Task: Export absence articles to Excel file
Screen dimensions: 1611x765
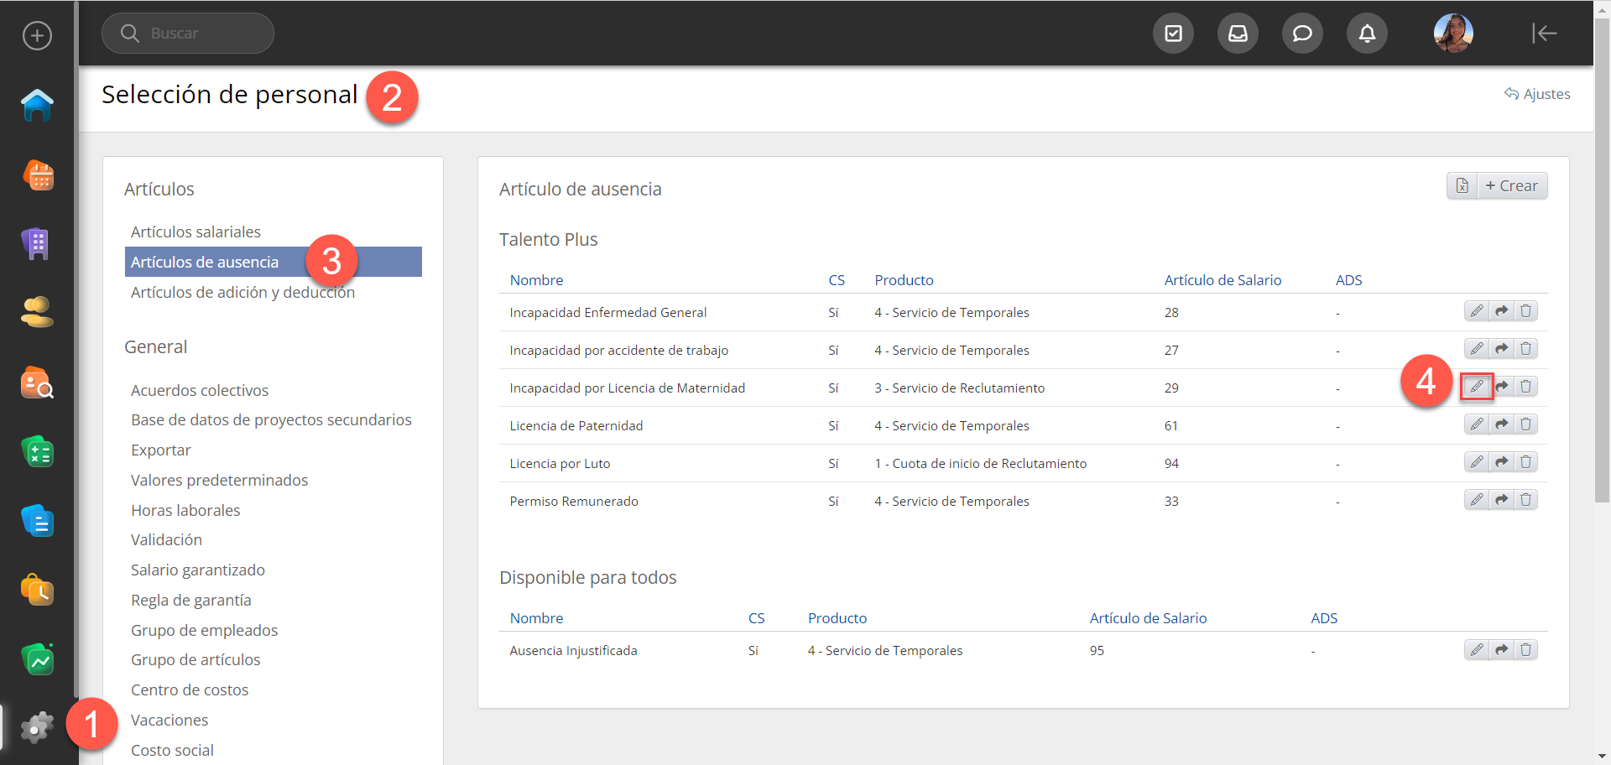Action: click(x=1462, y=186)
